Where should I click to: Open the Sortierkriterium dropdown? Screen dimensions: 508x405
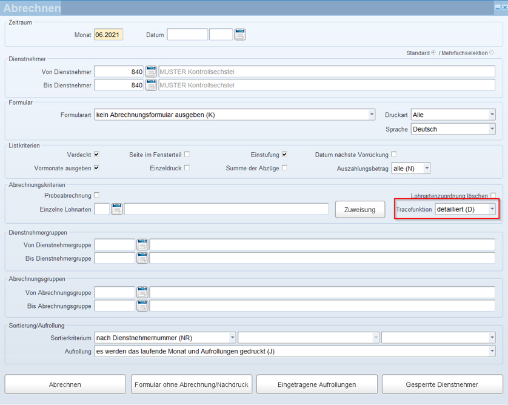click(232, 338)
